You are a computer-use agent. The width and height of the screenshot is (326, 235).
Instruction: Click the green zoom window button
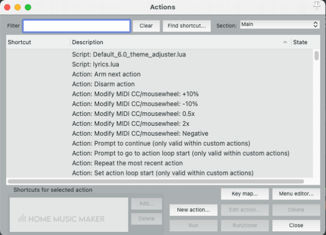point(28,7)
